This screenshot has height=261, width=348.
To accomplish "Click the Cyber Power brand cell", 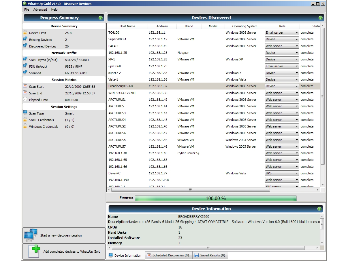I will pyautogui.click(x=188, y=153).
